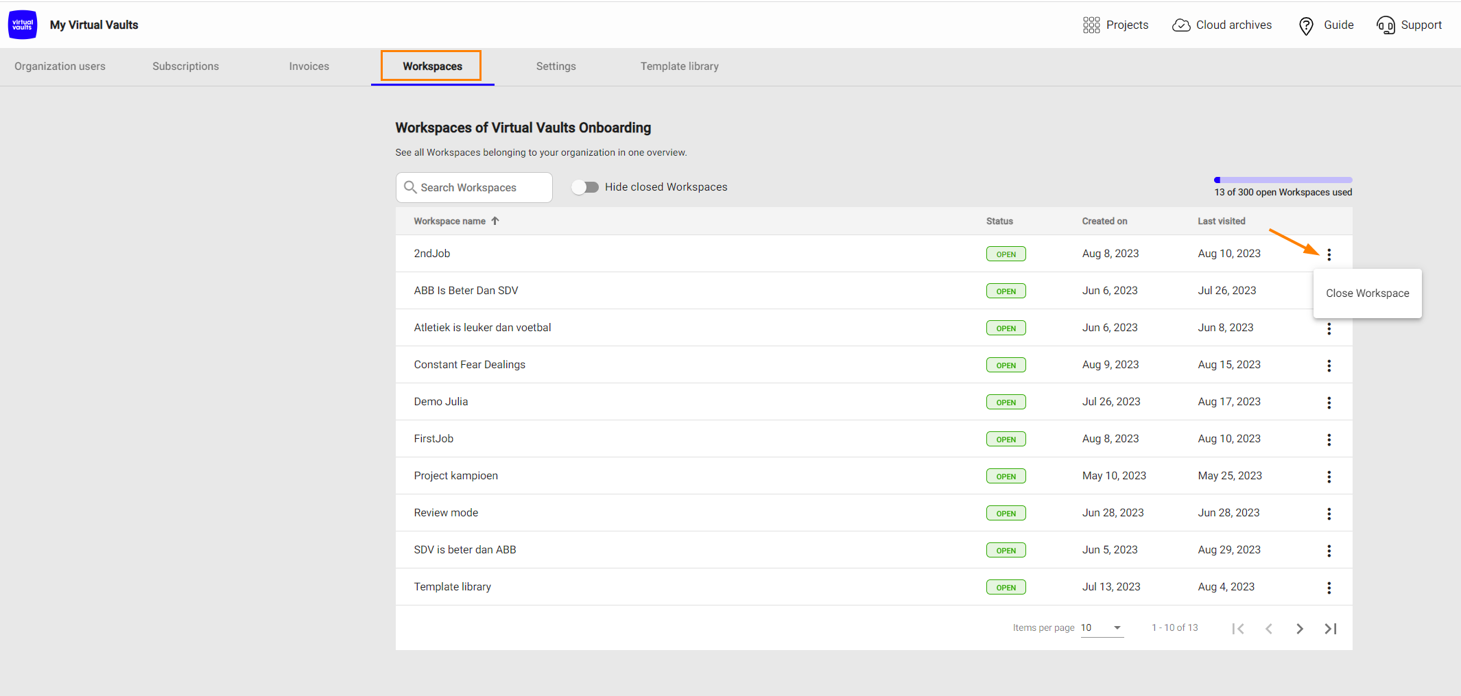Click ABB Is Beter Dan SDV workspace

[x=466, y=291]
